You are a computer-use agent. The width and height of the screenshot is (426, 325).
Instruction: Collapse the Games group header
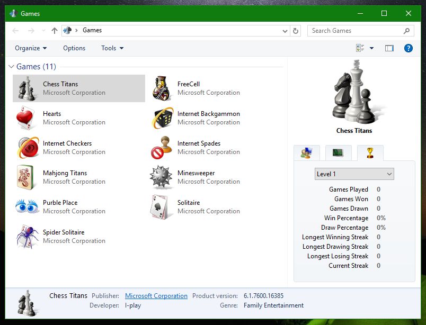(x=11, y=67)
